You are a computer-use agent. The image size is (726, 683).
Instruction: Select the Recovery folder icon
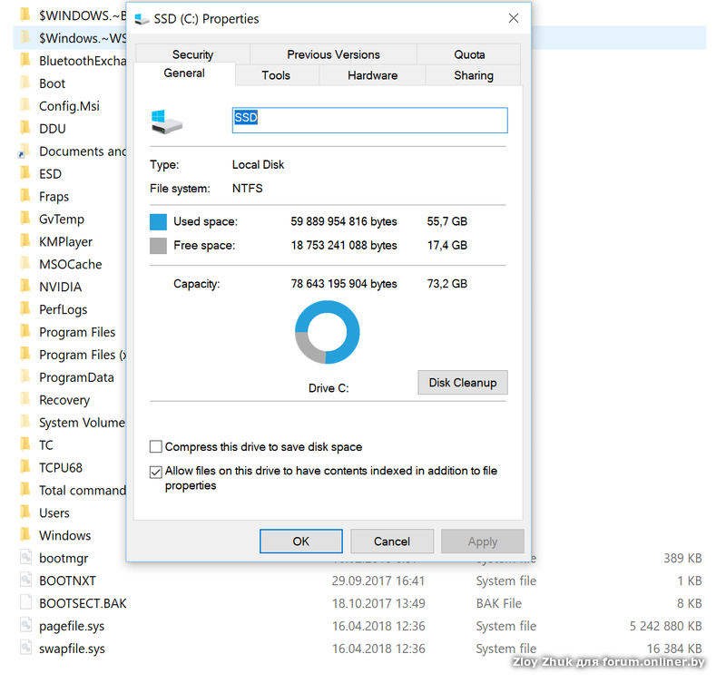tap(25, 400)
